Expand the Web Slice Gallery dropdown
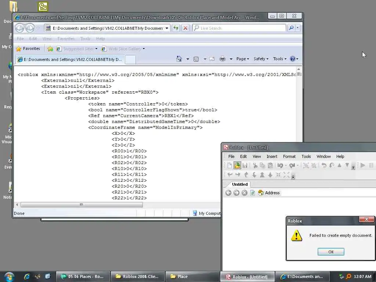Viewport: 376px width, 282px height. pos(144,49)
